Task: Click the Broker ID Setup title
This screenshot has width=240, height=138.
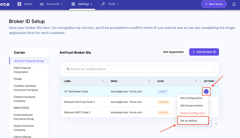Action: point(27,21)
